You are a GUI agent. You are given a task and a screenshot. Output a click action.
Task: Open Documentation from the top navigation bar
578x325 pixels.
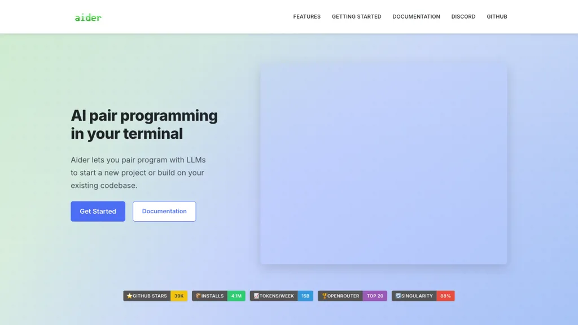[416, 17]
